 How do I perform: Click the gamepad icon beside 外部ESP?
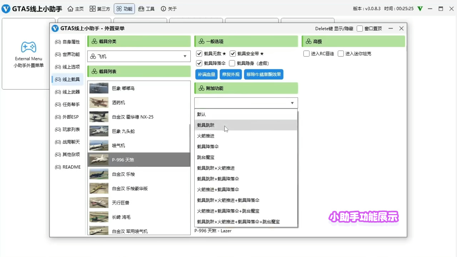tap(58, 117)
